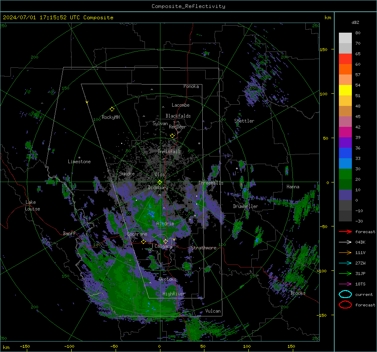Click the Hanna city label
The width and height of the screenshot is (377, 352).
(x=293, y=187)
